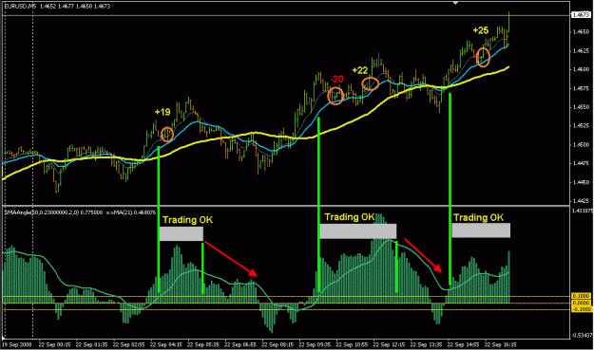Click the 22 Sep 02:55 time label
The width and height of the screenshot is (594, 350).
[129, 344]
